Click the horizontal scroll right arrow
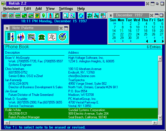The height and width of the screenshot is (131, 166). [155, 123]
